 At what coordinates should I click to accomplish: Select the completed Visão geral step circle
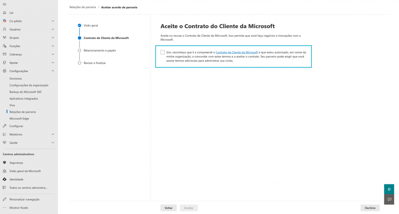pyautogui.click(x=79, y=25)
